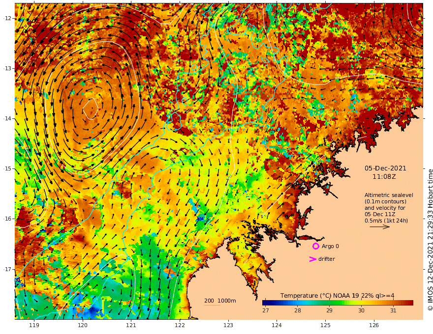This screenshot has width=433, height=334.
Task: Click the colorbar tick label 30
Action: 361,310
